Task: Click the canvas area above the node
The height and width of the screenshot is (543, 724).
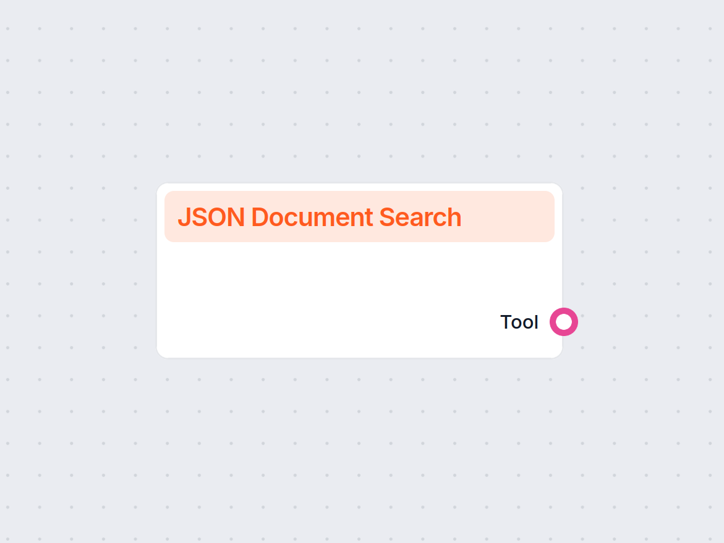Action: tap(359, 111)
